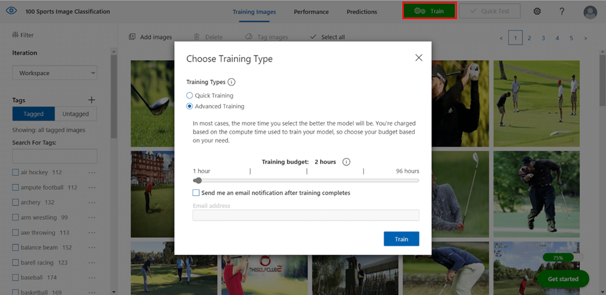The width and height of the screenshot is (606, 295).
Task: Go to page 3
Action: [543, 38]
